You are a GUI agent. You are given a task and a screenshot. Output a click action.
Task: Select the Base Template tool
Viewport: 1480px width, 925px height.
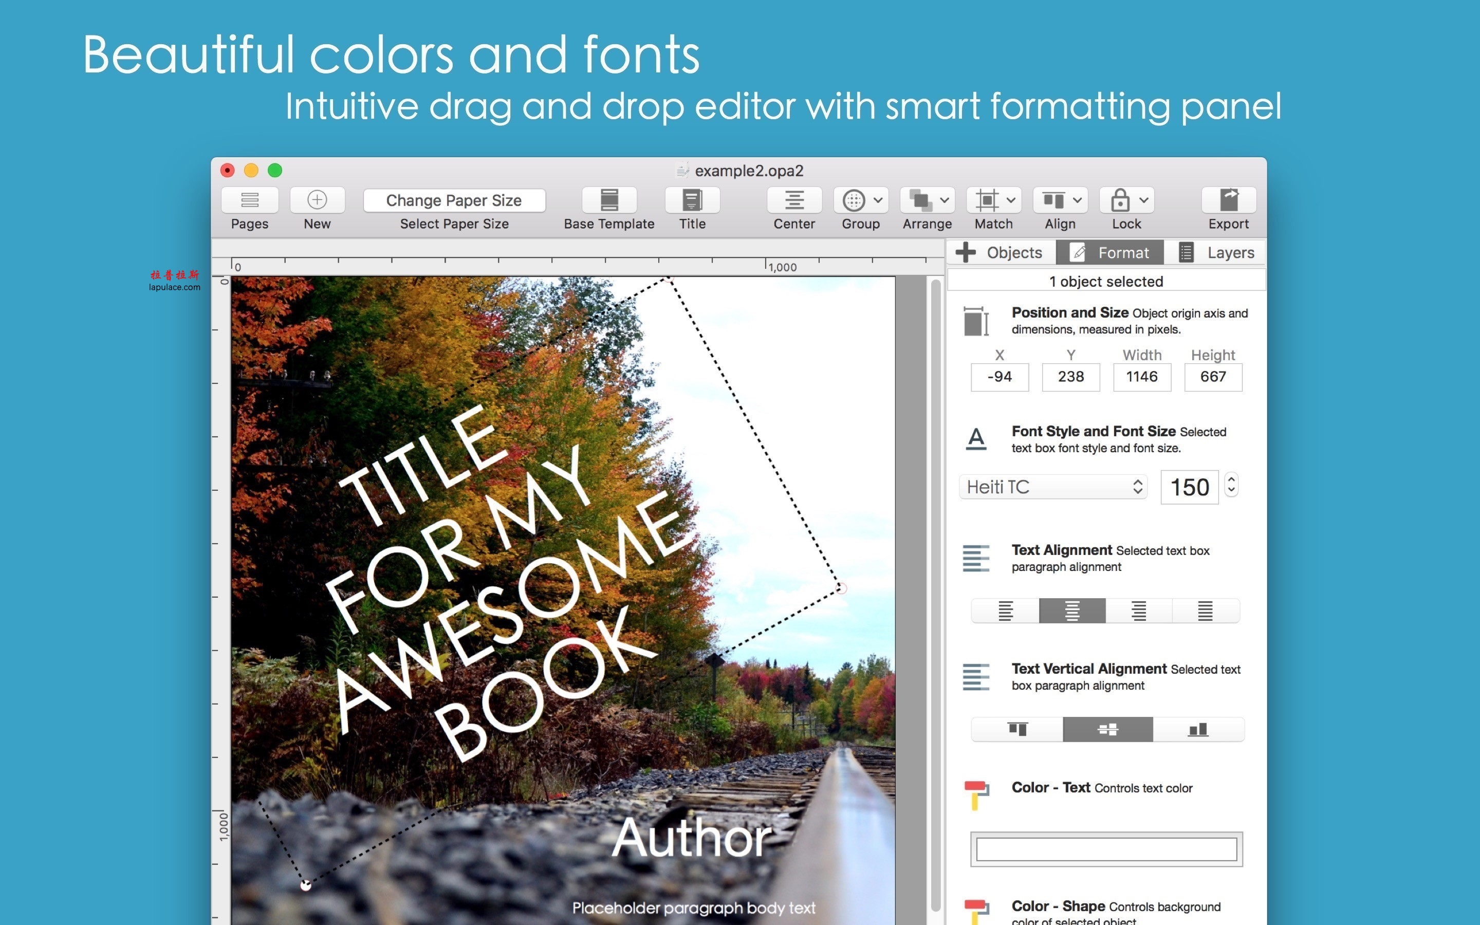point(609,200)
